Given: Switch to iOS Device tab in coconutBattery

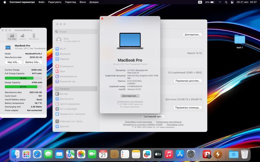Looking at the screenshot, I should pos(34,37).
